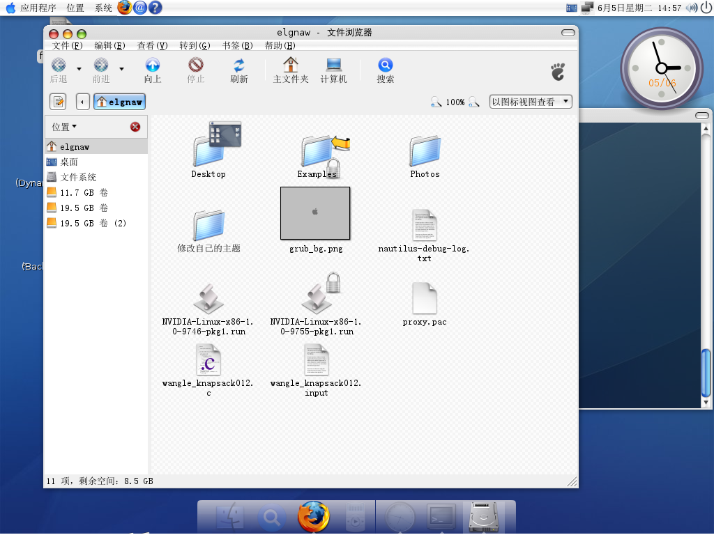The height and width of the screenshot is (535, 714).
Task: Open the 应用程序 panel menu
Action: tap(38, 8)
